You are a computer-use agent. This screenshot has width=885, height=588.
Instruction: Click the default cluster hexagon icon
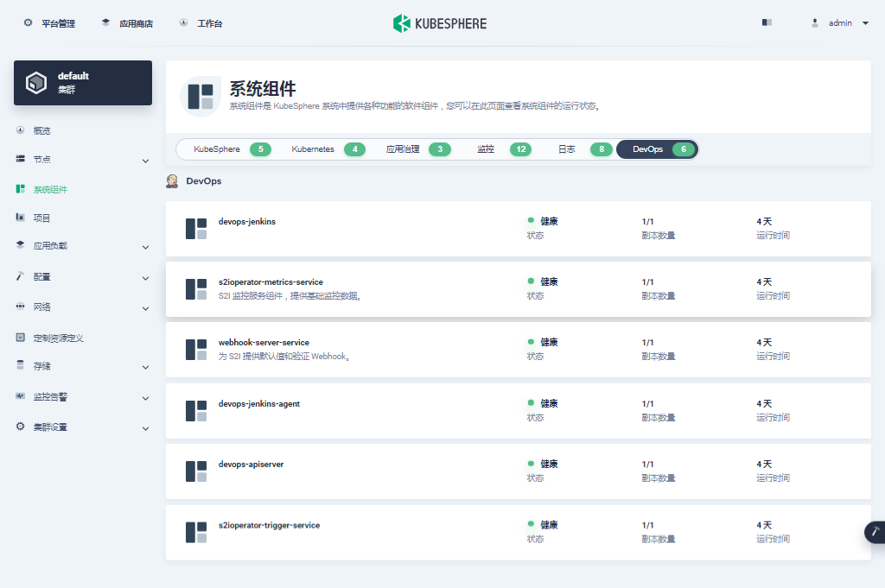point(36,83)
